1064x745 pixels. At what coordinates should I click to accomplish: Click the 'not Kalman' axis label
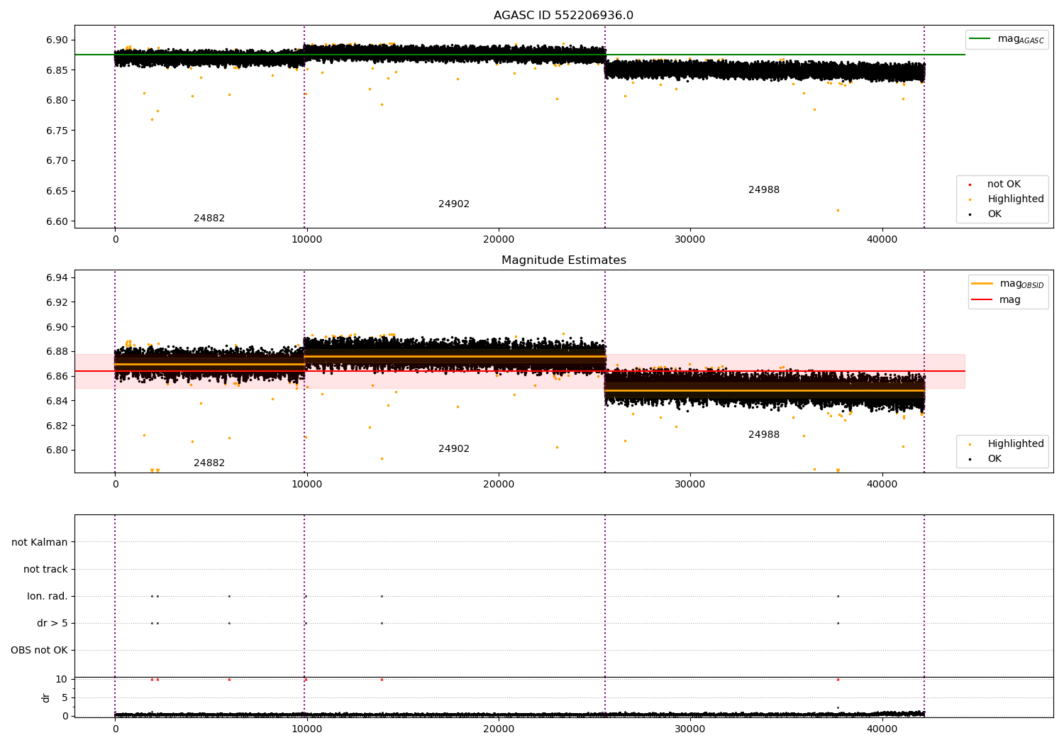point(40,542)
